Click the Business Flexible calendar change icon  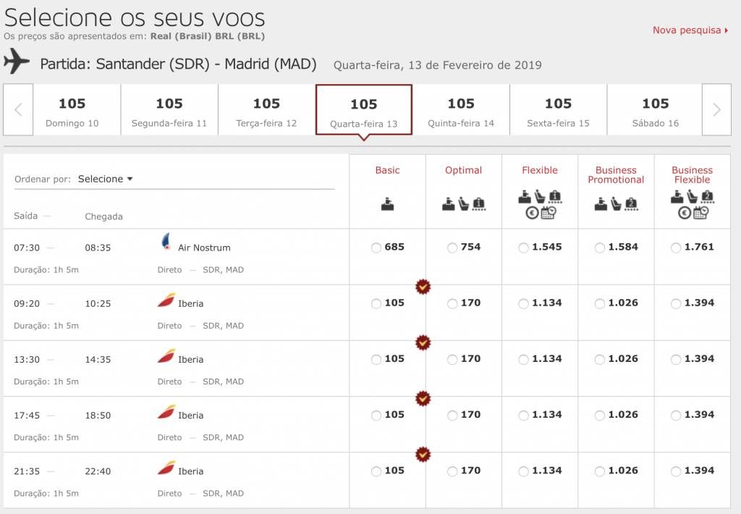[700, 213]
